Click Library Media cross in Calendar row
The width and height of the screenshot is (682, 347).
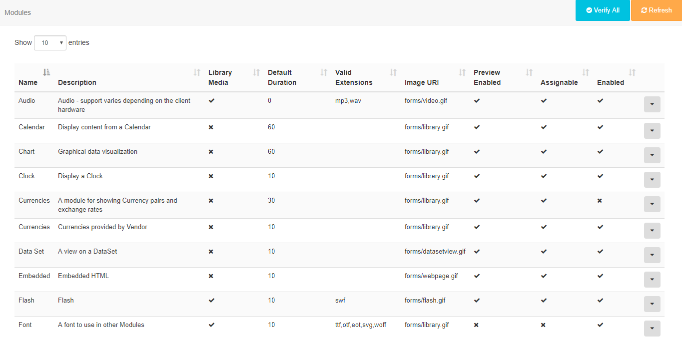coord(211,127)
